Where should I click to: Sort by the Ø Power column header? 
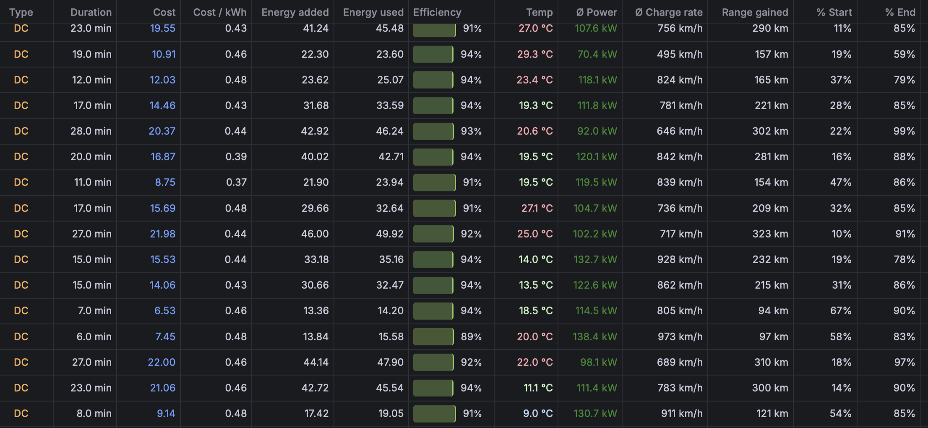click(596, 12)
